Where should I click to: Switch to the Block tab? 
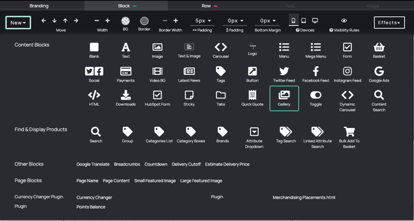[126, 5]
